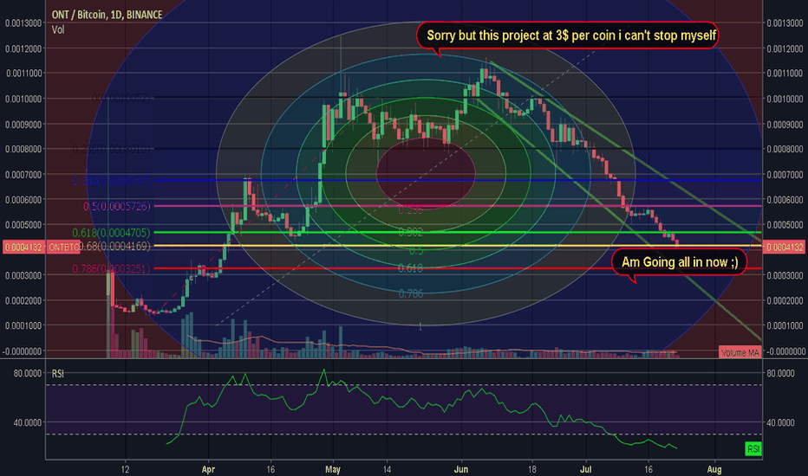Select the 'Sorry but this project at 3$' callout
This screenshot has height=476, width=808.
567,35
